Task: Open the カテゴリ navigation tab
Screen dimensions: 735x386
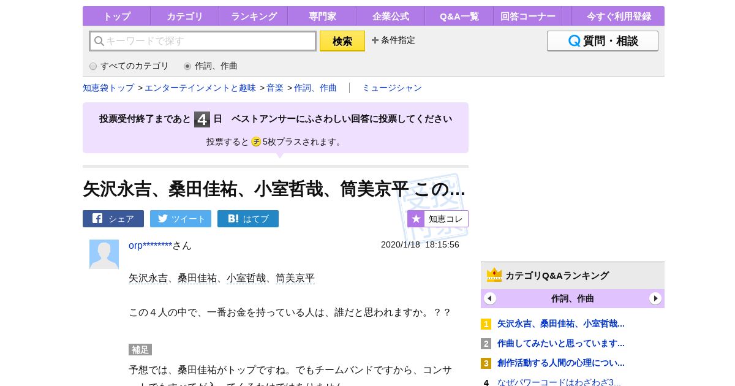Action: pos(184,16)
